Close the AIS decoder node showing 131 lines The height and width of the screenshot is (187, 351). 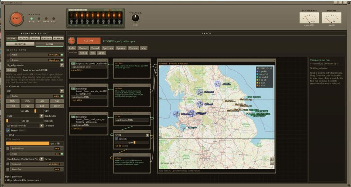149,85
